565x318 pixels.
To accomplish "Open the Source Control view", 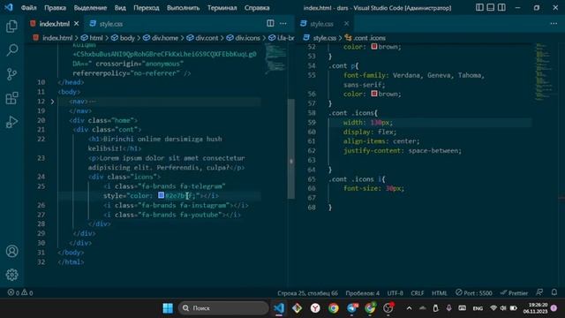I will click(x=11, y=74).
